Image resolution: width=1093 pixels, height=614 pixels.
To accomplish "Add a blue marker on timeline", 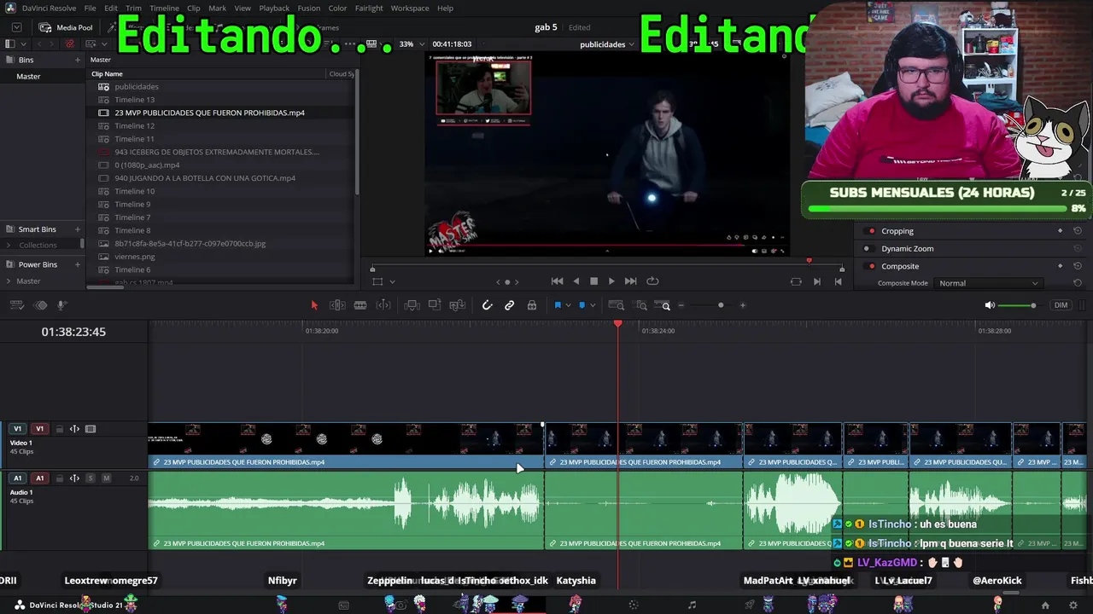I will 582,305.
